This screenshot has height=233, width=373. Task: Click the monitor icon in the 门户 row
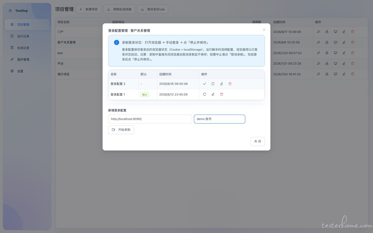pyautogui.click(x=335, y=32)
